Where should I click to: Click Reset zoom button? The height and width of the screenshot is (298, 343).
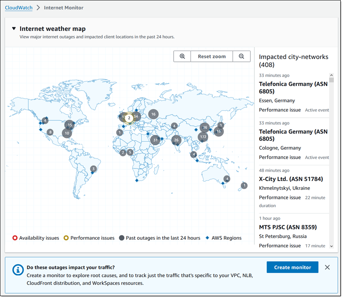coord(212,56)
